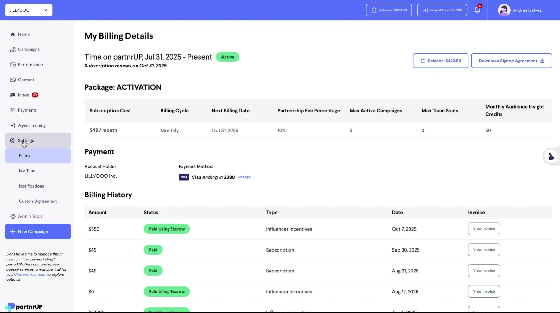Screen dimensions: 560x313
Task: Open Insight Credits from the top bar
Action: tap(442, 10)
